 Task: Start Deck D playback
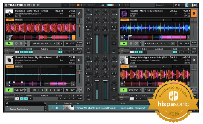(x=124, y=90)
